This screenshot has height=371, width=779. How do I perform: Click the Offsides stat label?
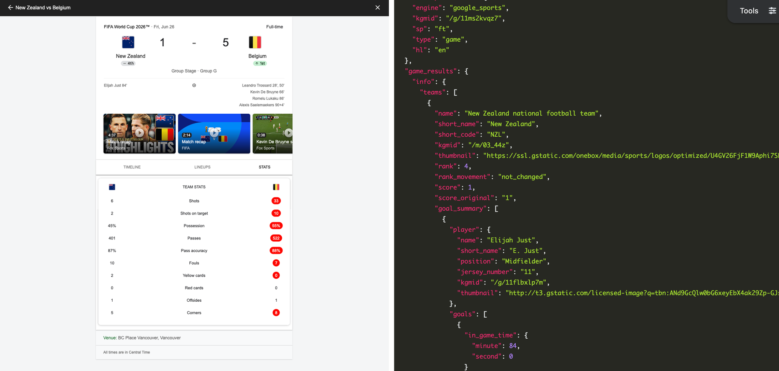pos(194,301)
